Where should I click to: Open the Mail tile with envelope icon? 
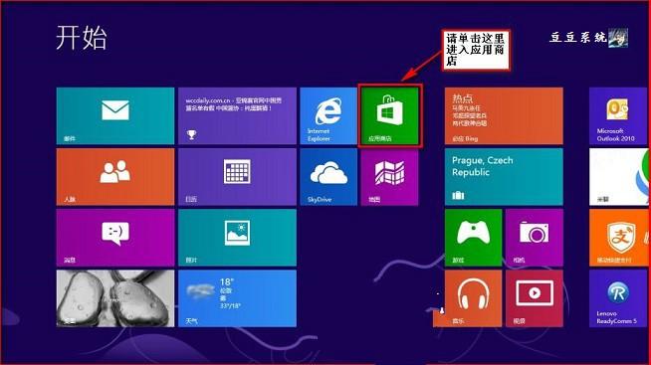tap(115, 115)
